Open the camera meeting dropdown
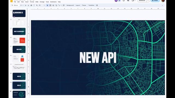This screenshot has height=98, width=175. 133,1
